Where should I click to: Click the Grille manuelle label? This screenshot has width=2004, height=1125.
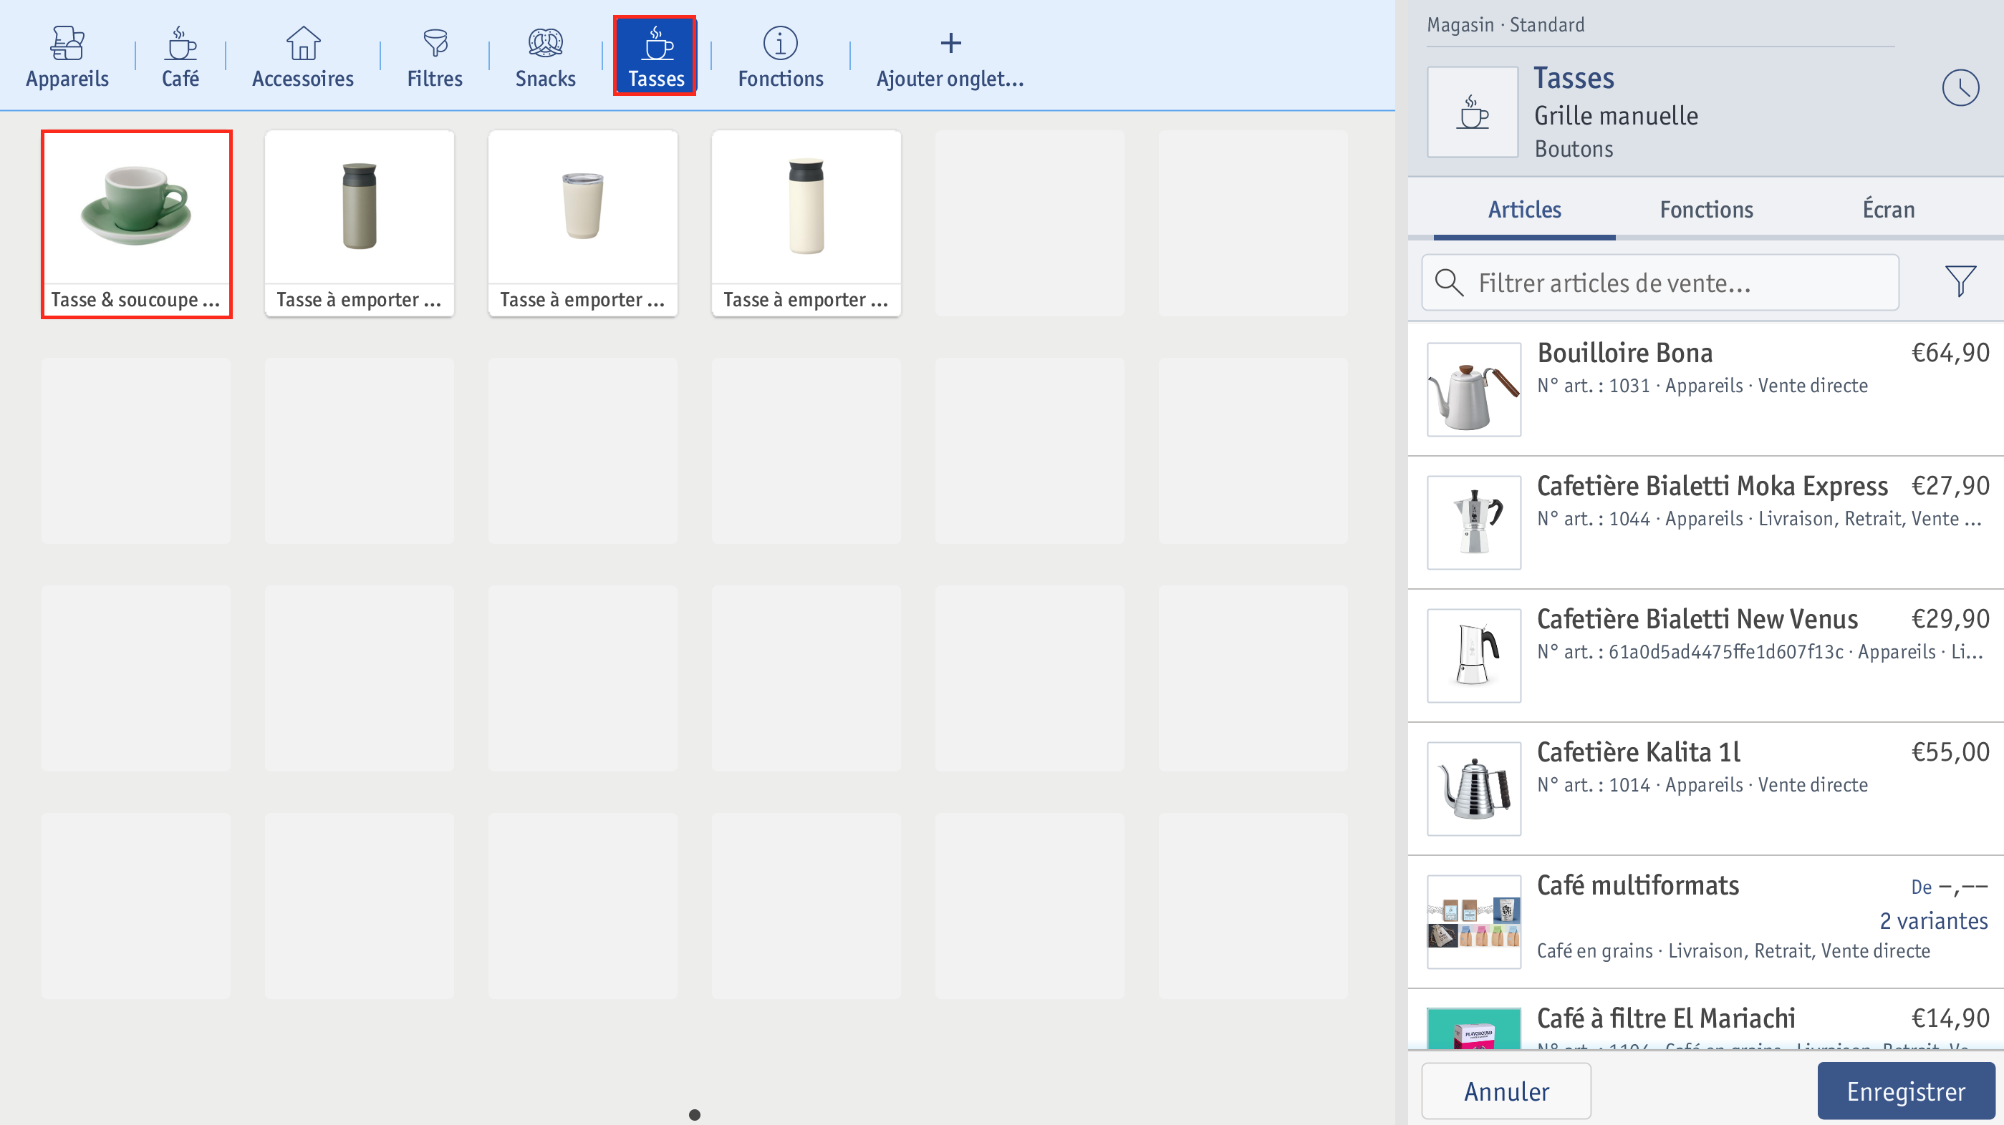[x=1615, y=116]
